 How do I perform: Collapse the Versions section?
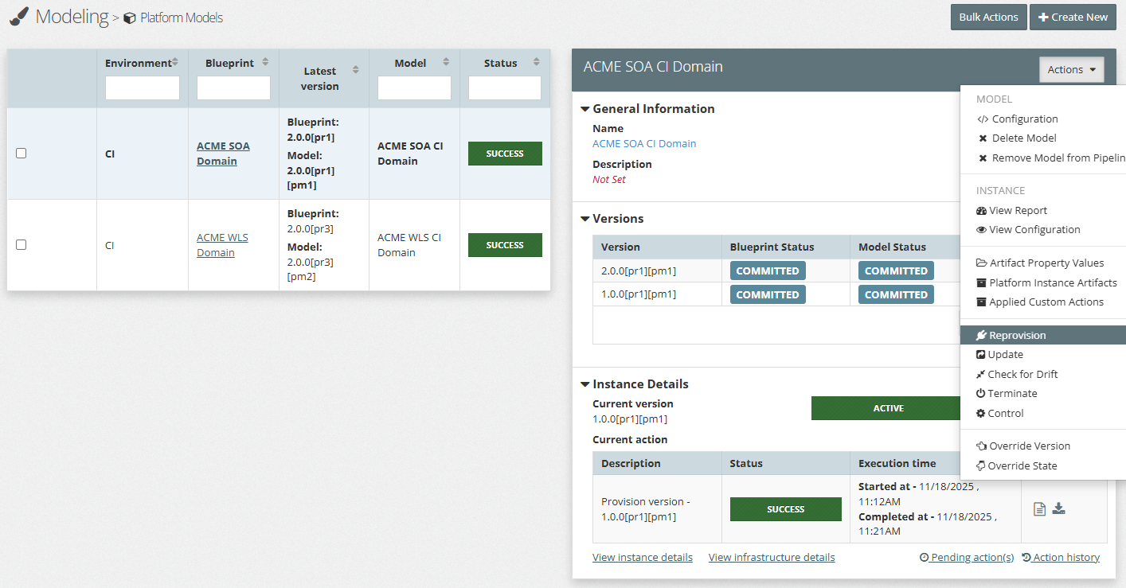pyautogui.click(x=585, y=219)
